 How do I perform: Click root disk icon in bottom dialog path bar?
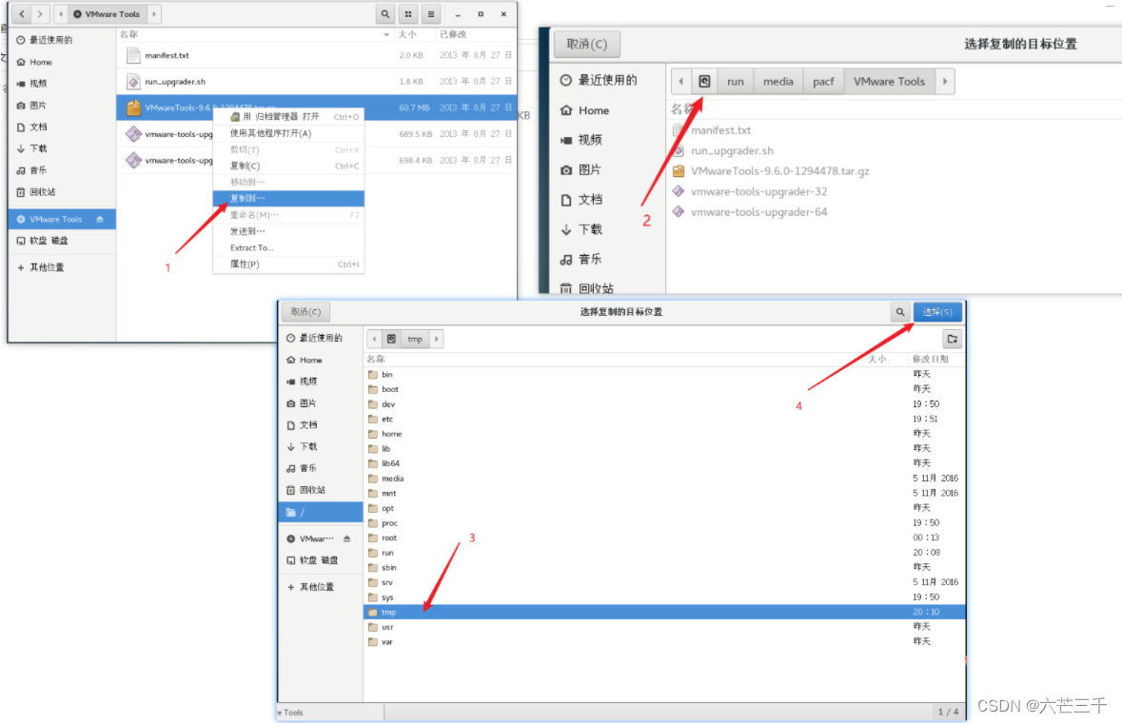[x=391, y=339]
